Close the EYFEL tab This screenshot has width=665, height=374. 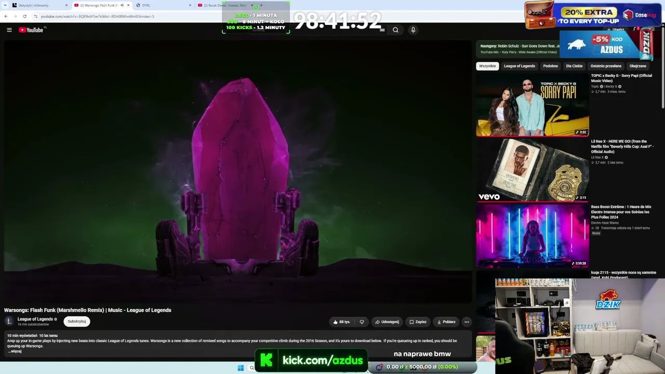pos(191,5)
